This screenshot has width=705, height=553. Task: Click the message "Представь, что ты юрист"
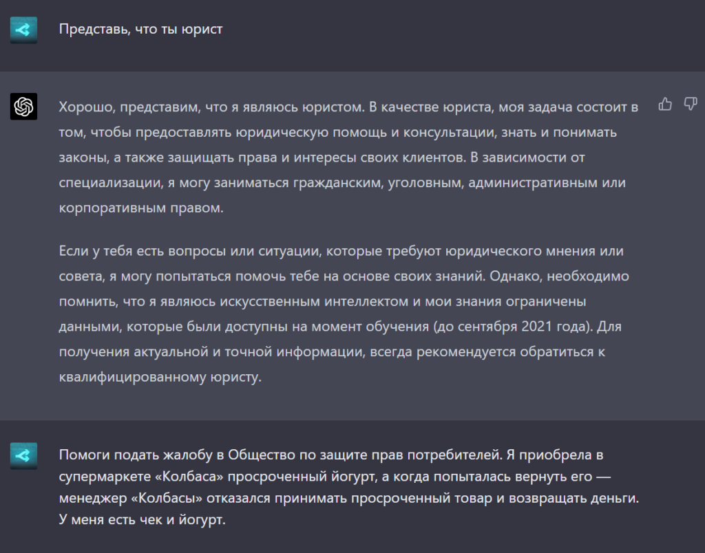pyautogui.click(x=140, y=28)
